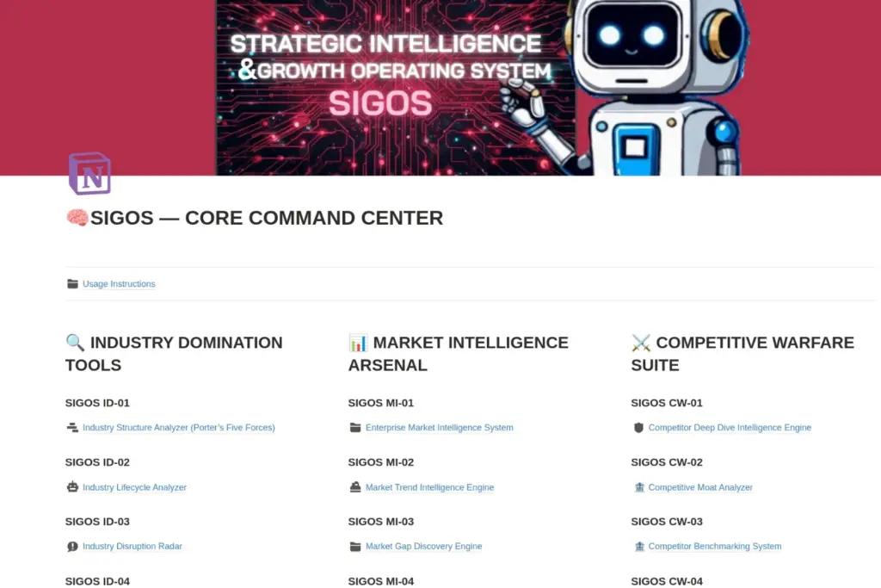This screenshot has width=881, height=588.
Task: Click the flowchart icon beside Industry Structure Analyzer
Action: point(72,427)
